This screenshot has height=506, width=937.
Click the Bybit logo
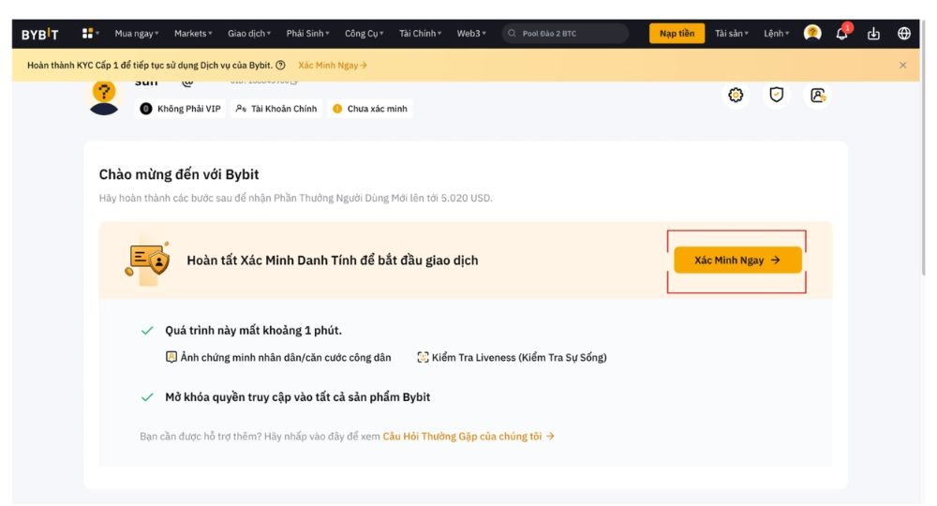pos(40,34)
